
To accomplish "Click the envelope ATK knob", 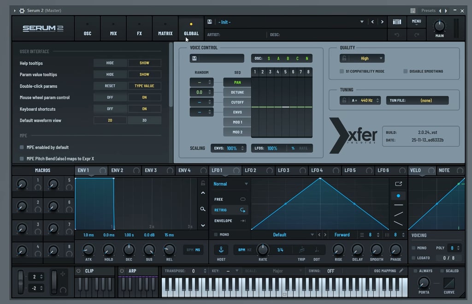I will [88, 250].
